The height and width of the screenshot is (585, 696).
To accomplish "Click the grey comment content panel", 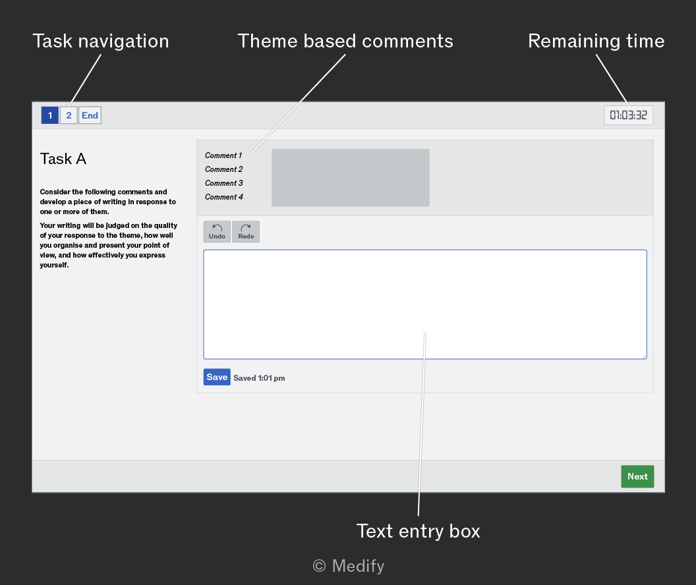I will coord(351,178).
